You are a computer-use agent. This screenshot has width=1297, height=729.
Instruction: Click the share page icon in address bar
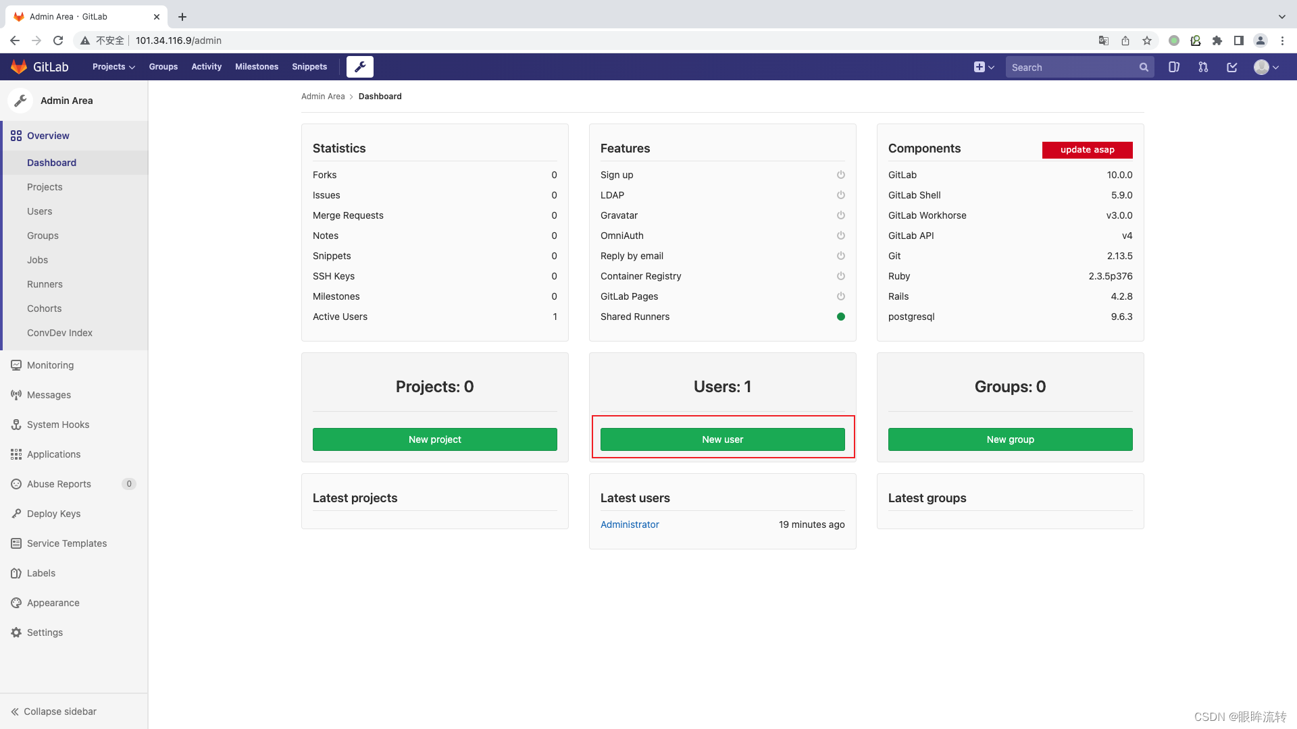pos(1125,40)
